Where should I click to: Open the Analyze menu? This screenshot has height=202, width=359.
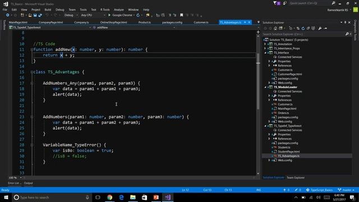(119, 10)
